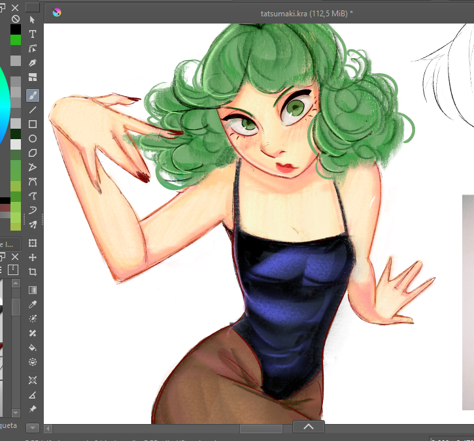
Task: Select the Dynamic Brush tool
Action: (32, 210)
